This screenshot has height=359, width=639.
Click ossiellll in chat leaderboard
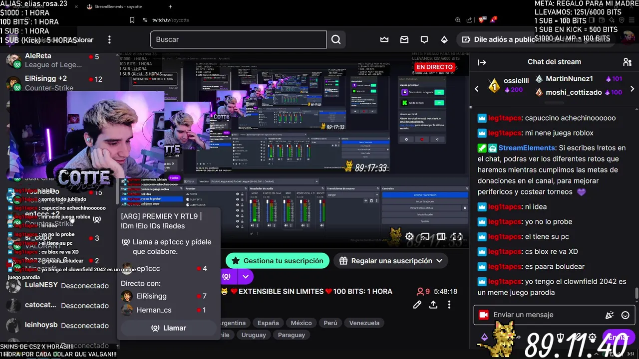coord(516,81)
